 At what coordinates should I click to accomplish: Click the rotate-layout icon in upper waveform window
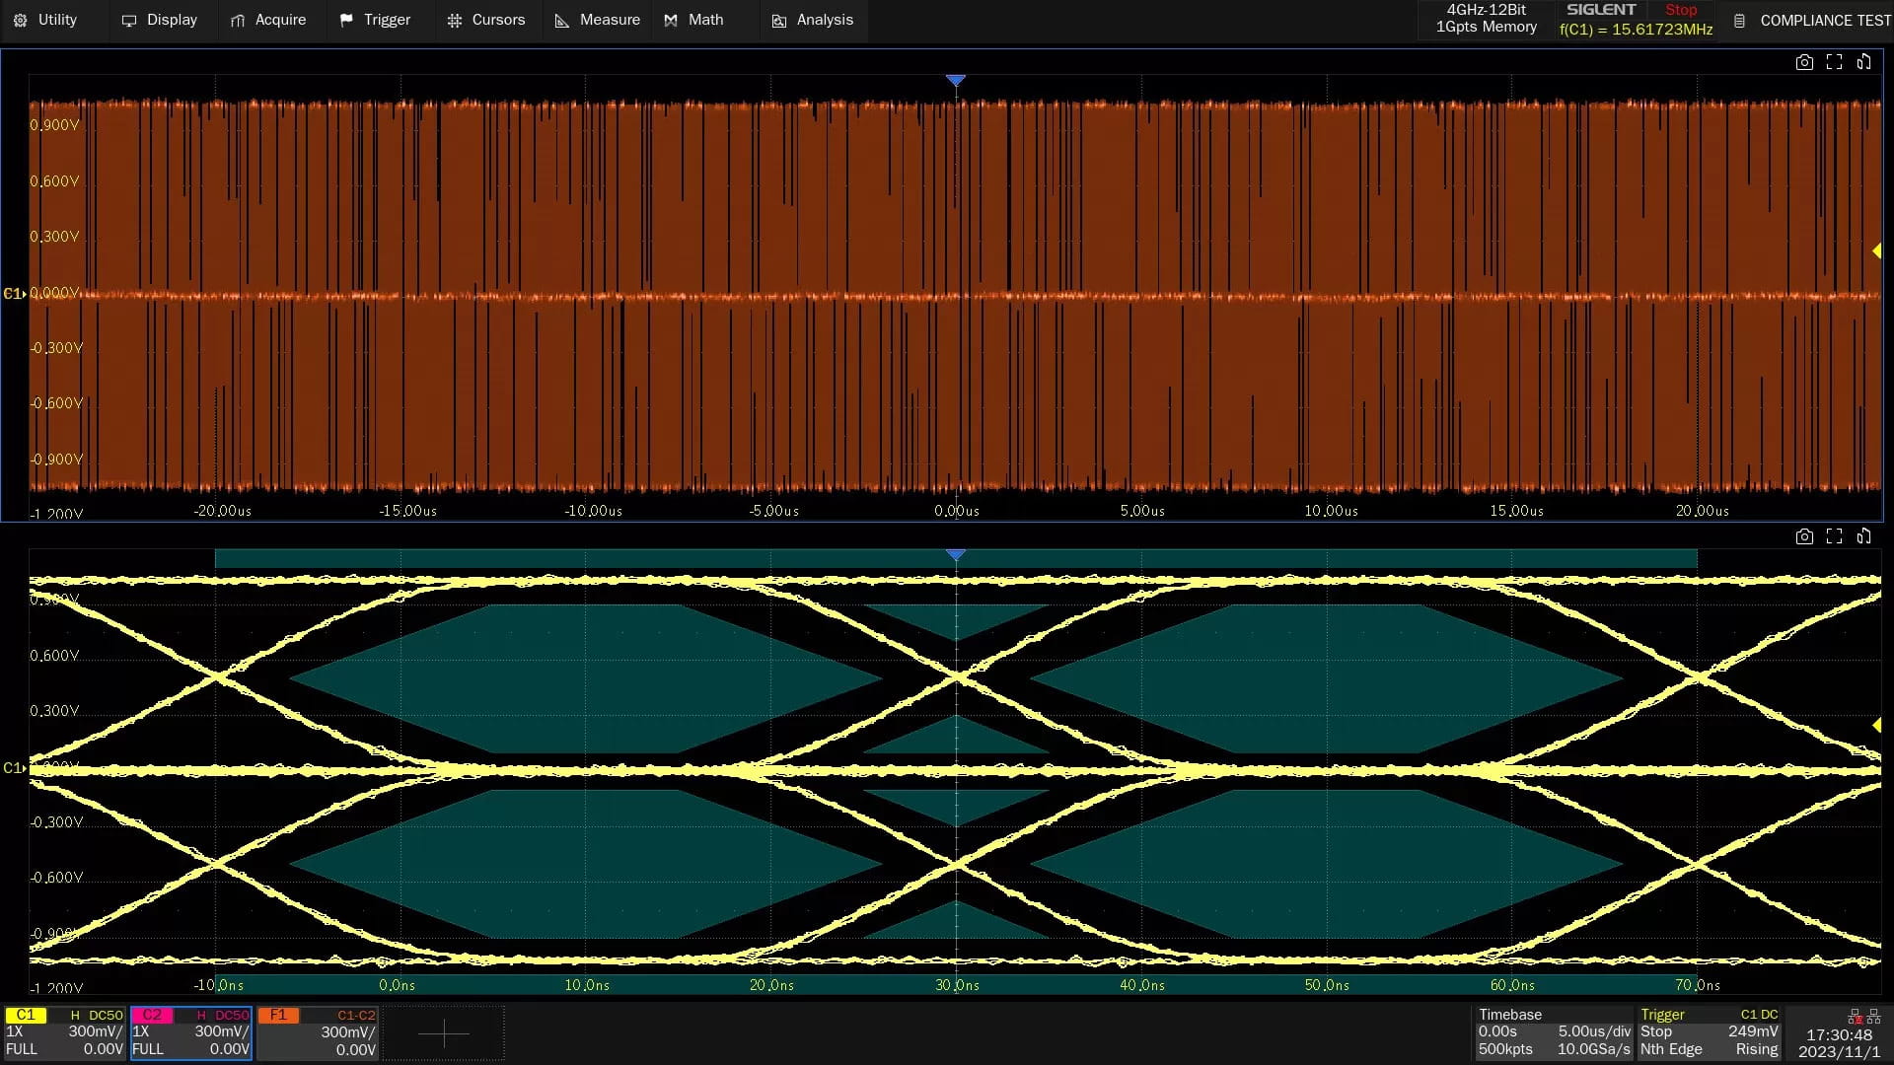[x=1863, y=62]
